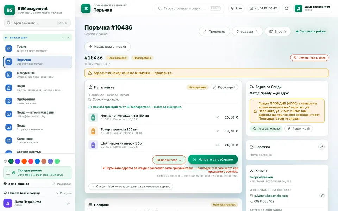Open Поща — втори магазин

coord(38,114)
